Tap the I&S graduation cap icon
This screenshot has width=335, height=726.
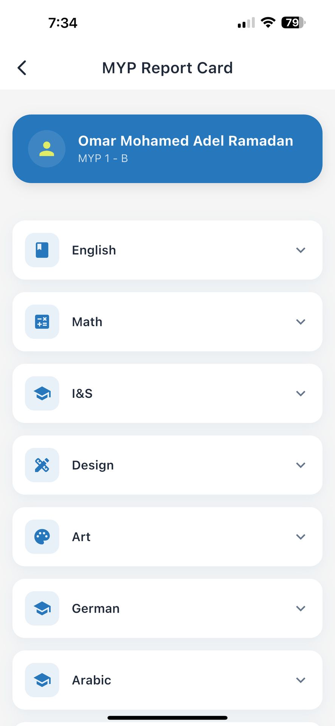coord(42,393)
